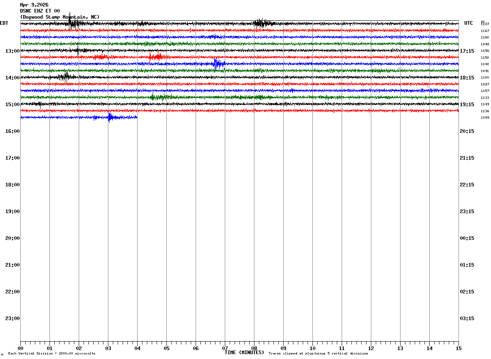Click the '19:15' UTC time label
Image resolution: width=491 pixels, height=359 pixels.
point(467,104)
